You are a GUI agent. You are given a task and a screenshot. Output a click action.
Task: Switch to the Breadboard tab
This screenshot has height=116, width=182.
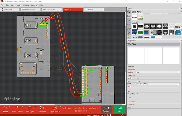[x=31, y=10]
